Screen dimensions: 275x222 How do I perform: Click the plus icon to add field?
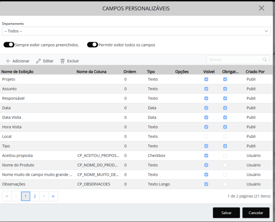click(8, 61)
